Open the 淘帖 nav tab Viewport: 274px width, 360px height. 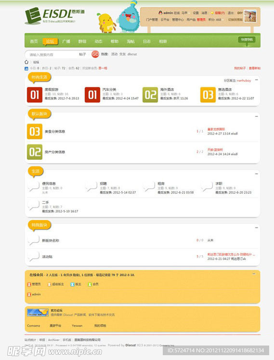pos(130,42)
